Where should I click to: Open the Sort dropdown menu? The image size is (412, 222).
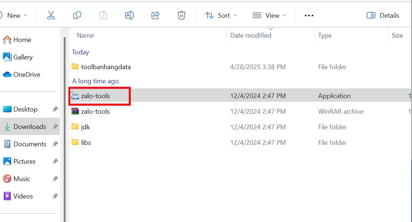[221, 16]
